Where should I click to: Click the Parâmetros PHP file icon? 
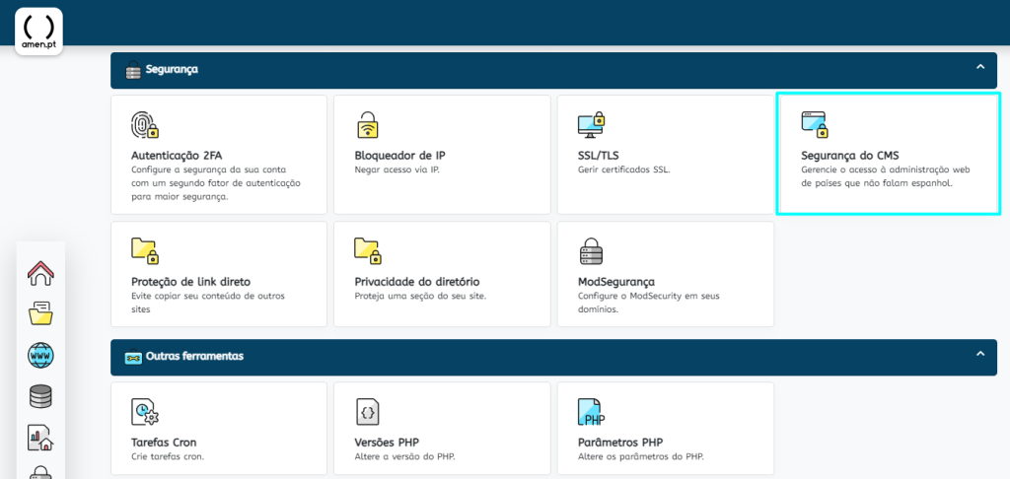[591, 411]
